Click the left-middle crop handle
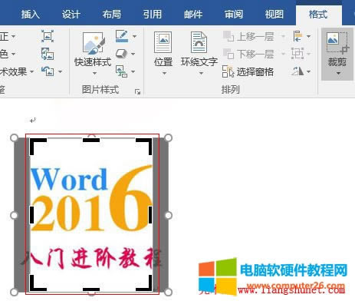 (31, 215)
